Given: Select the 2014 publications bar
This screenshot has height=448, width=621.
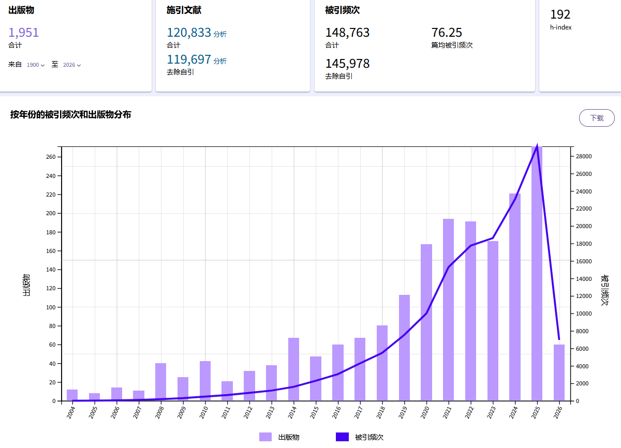Looking at the screenshot, I should coord(293,369).
